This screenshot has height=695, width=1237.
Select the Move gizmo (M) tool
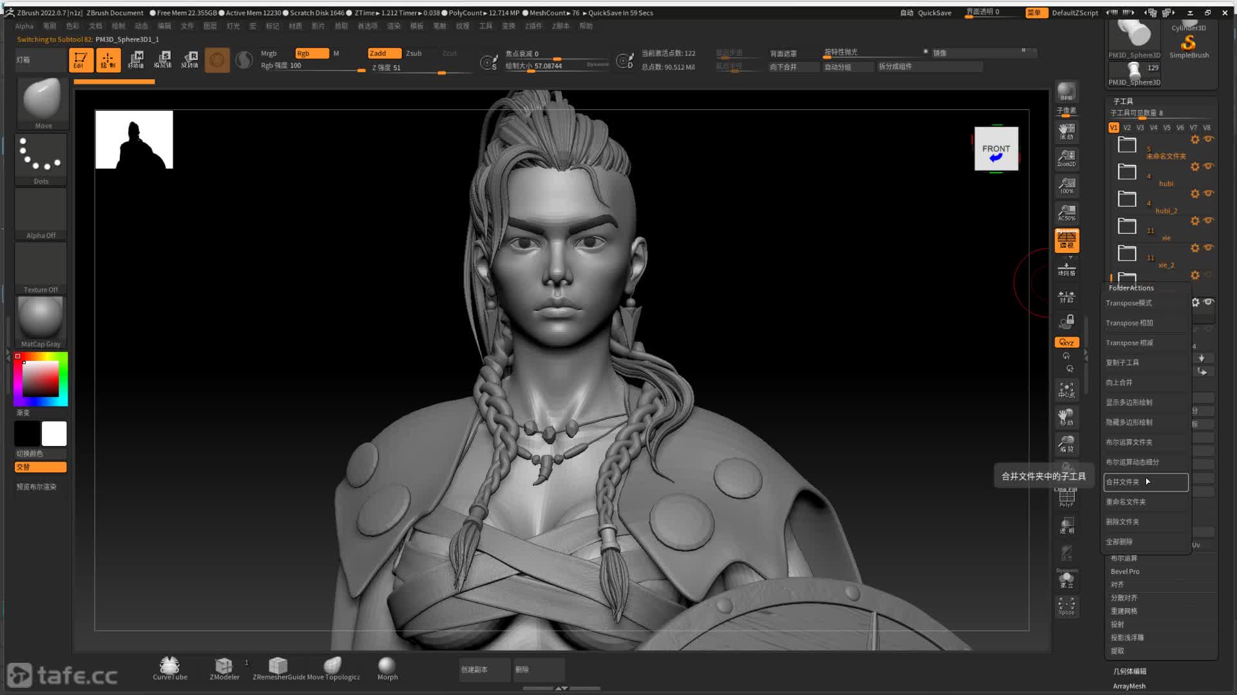(x=135, y=60)
